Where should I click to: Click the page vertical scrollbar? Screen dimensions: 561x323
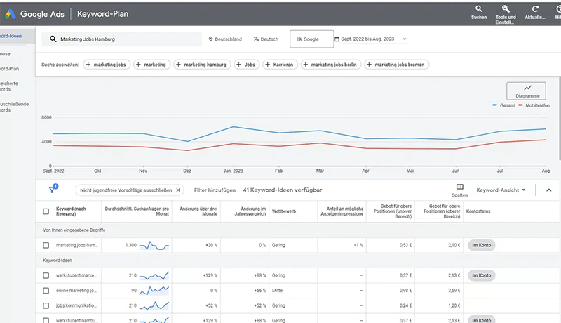tap(559, 118)
